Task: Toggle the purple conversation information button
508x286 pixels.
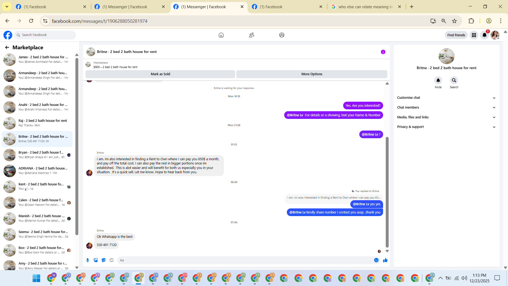Action: [x=383, y=52]
